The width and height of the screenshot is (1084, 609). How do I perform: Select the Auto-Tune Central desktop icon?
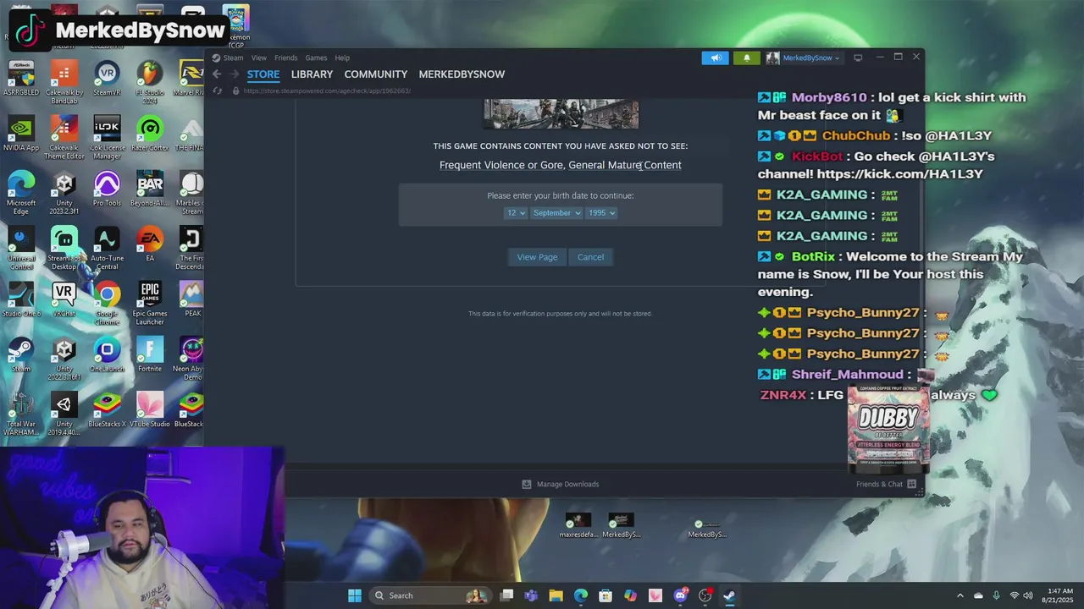pyautogui.click(x=107, y=247)
